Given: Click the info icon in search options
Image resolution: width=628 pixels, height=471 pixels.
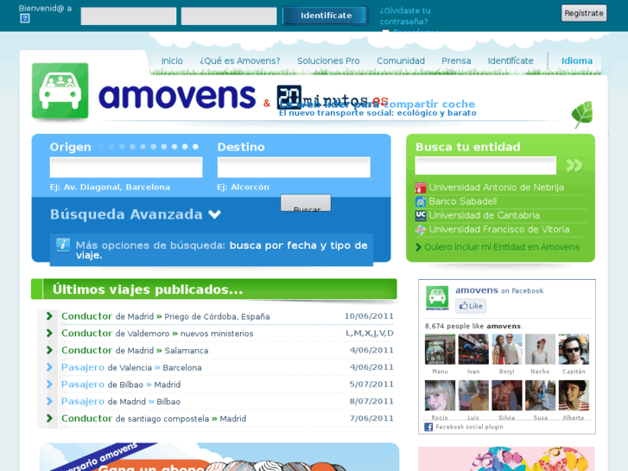Looking at the screenshot, I should pyautogui.click(x=63, y=245).
